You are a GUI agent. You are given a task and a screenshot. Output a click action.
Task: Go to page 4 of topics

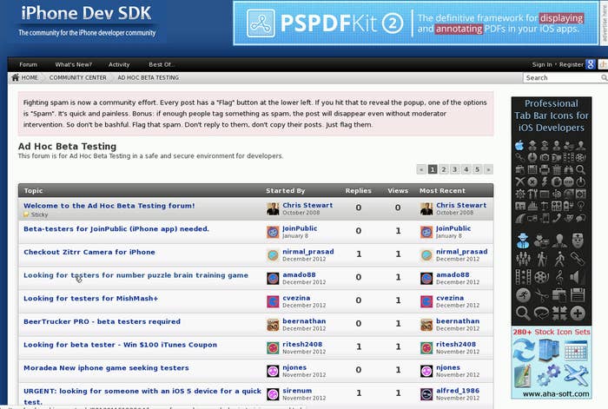click(x=466, y=169)
